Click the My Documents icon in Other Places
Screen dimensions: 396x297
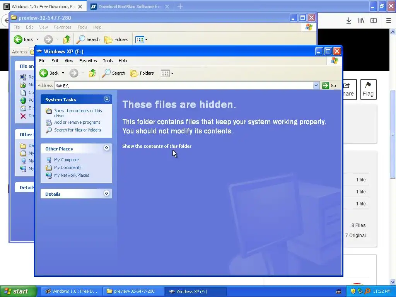49,168
